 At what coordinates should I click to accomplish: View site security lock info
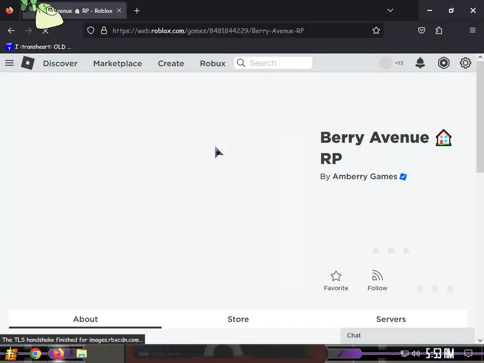(104, 31)
